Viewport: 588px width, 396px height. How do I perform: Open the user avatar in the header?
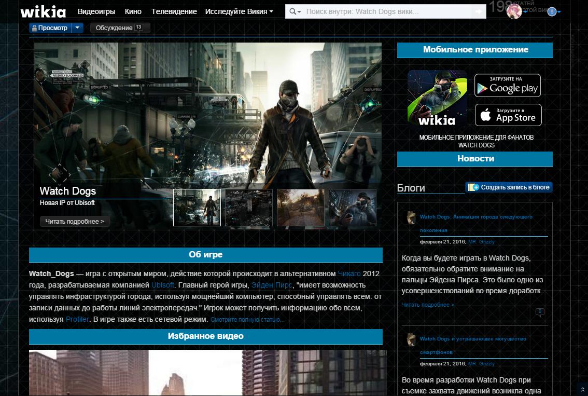[514, 11]
